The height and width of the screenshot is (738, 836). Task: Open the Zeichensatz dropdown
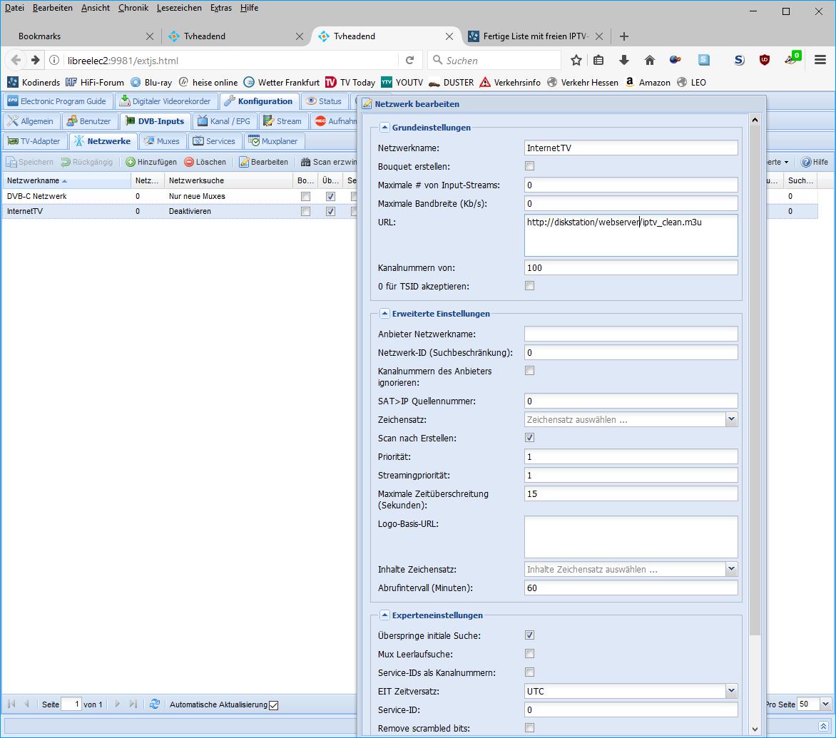[x=732, y=419]
